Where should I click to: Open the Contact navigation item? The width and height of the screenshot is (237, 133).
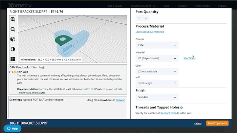coord(182,6)
